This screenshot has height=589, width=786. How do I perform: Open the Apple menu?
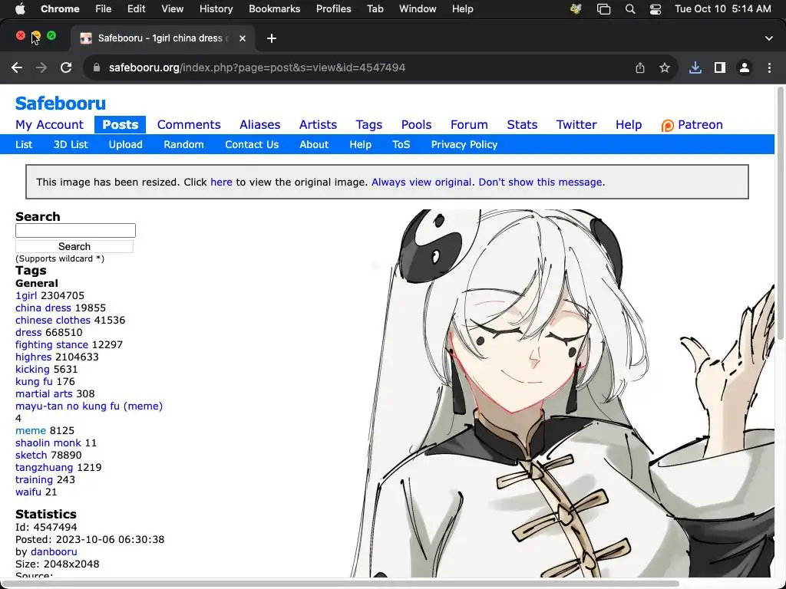21,8
